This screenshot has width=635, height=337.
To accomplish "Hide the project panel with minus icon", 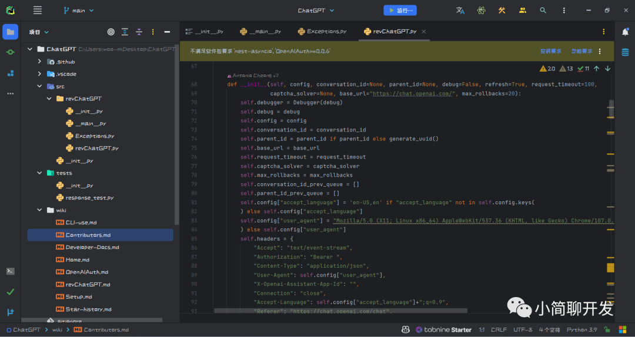I will (167, 32).
